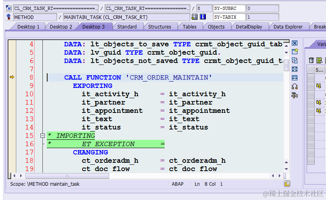Image resolution: width=326 pixels, height=200 pixels.
Task: Click the METHOD event type field
Action: pos(35,17)
